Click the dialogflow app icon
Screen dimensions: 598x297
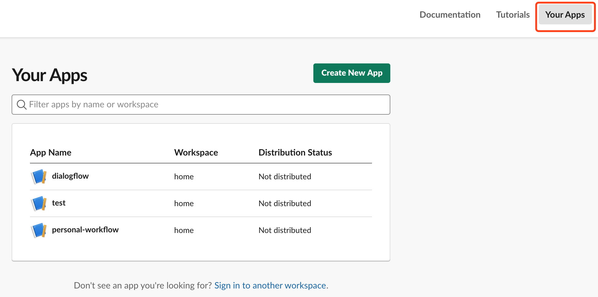pos(39,177)
